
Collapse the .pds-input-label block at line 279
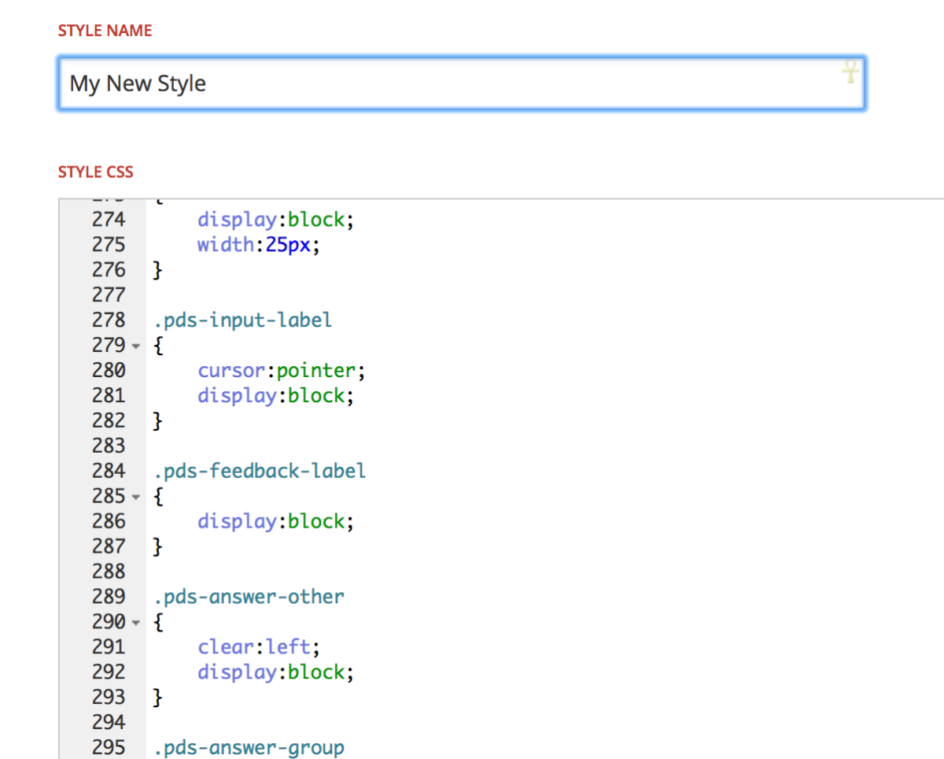pos(136,346)
